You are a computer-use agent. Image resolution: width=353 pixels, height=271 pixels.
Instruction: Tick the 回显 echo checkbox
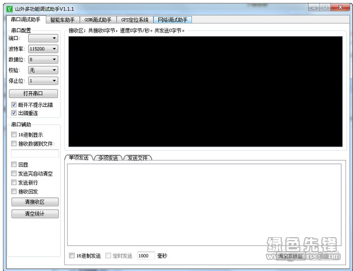[x=15, y=165]
